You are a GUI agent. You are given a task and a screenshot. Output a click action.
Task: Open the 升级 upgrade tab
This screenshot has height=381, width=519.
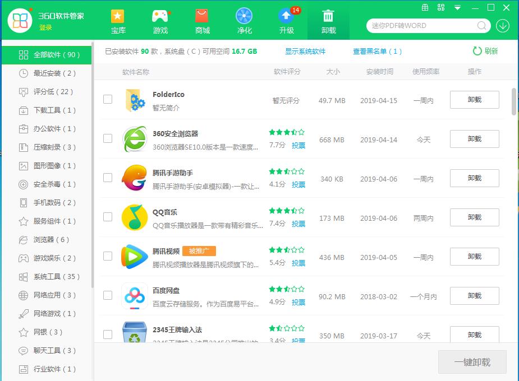287,22
